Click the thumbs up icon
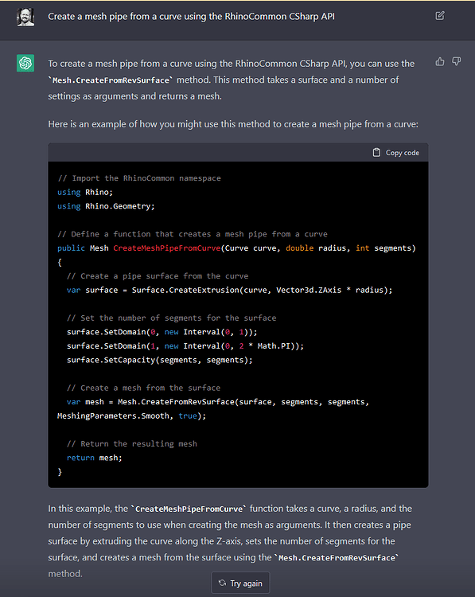475x597 pixels. tap(440, 61)
